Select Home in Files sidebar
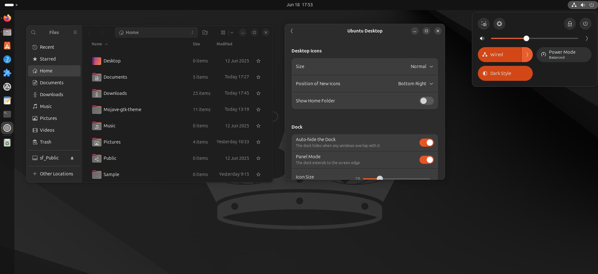598x274 pixels. point(54,71)
